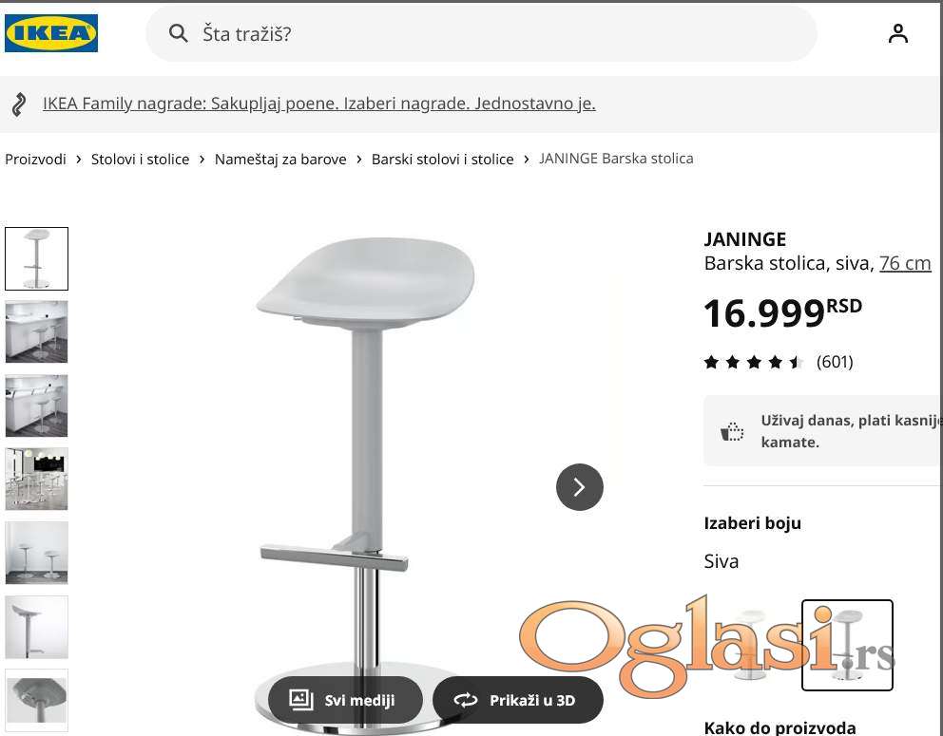943x736 pixels.
Task: Go to Stolovi i stolice breadcrumb
Action: click(x=140, y=160)
